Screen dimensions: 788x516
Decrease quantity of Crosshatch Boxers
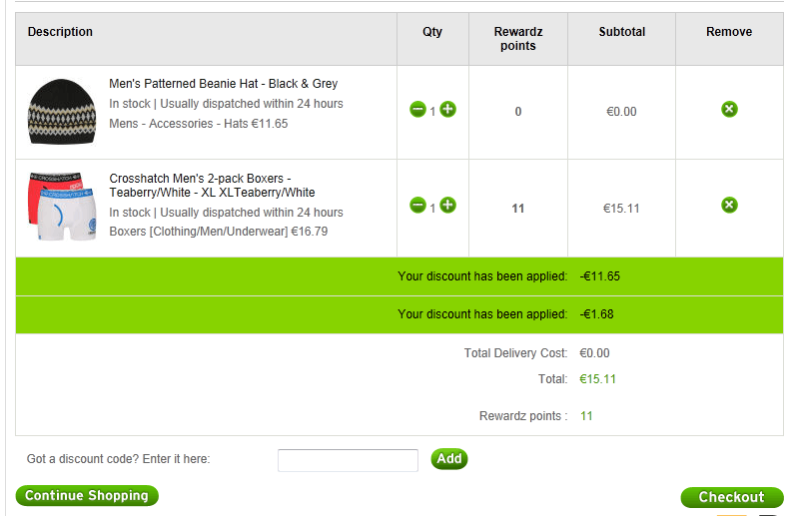[417, 205]
